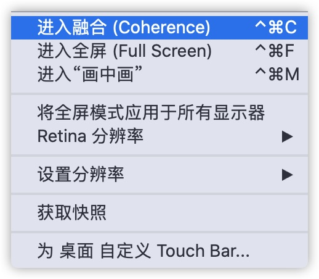Click 获取快照 to take snapshot
This screenshot has width=319, height=279.
pos(159,212)
